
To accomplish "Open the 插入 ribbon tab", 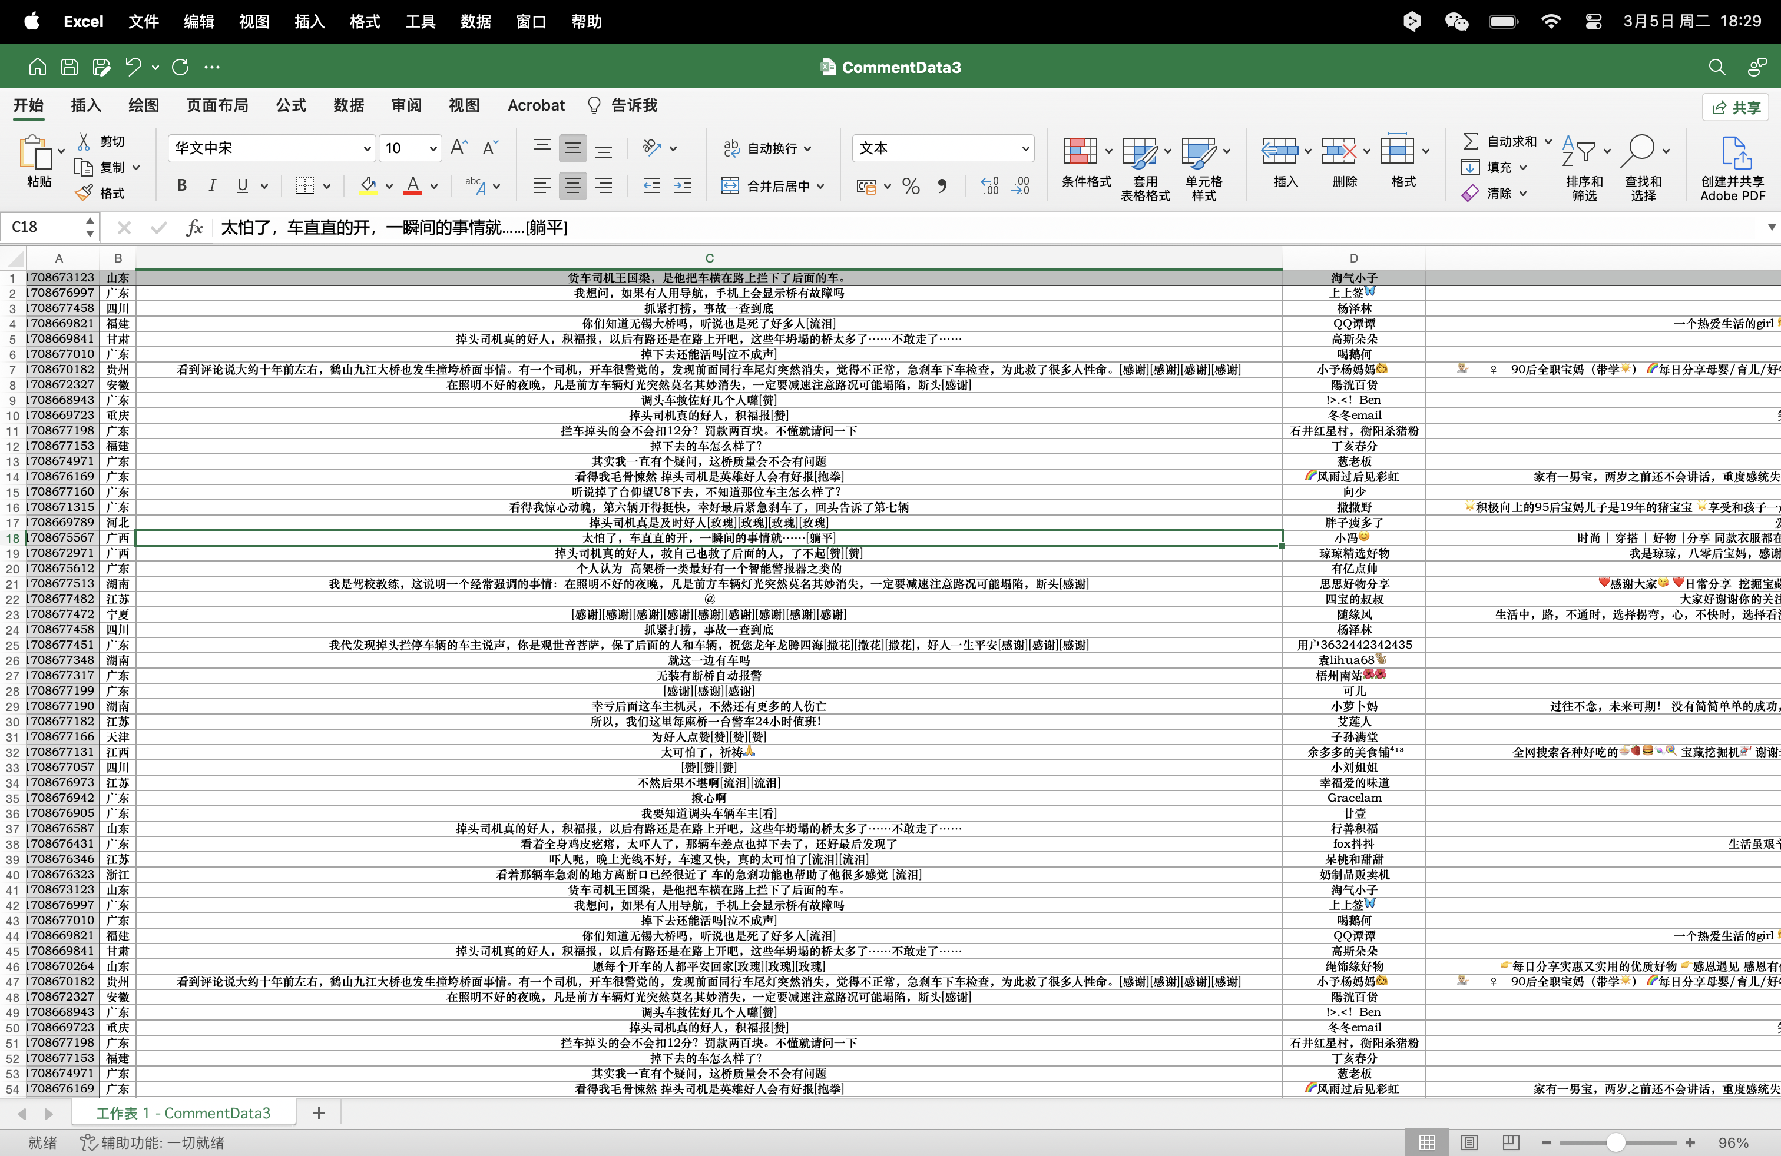I will click(86, 105).
